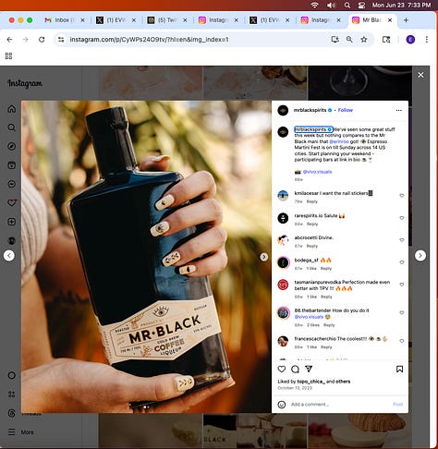The image size is (438, 449).
Task: Like bodega_sf's comment
Action: (x=402, y=262)
